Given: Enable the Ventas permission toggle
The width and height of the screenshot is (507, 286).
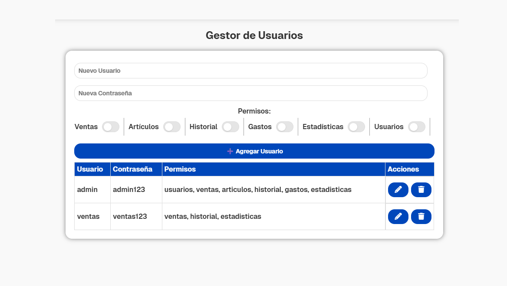Looking at the screenshot, I should [x=111, y=127].
